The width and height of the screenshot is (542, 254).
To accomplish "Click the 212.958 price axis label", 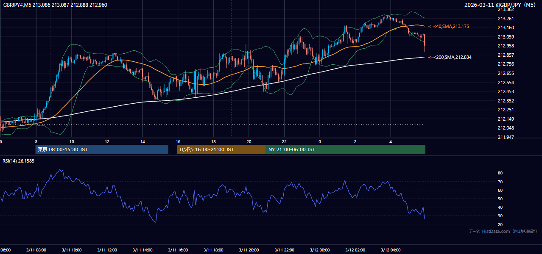I will pos(506,46).
